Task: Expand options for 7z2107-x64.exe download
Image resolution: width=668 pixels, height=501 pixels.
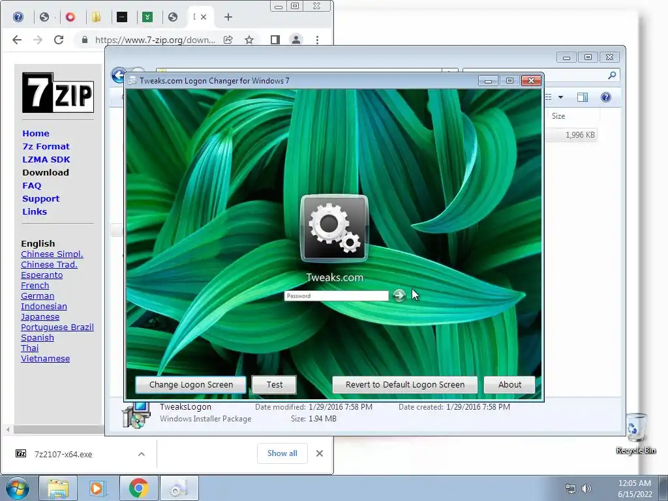Action: click(142, 454)
